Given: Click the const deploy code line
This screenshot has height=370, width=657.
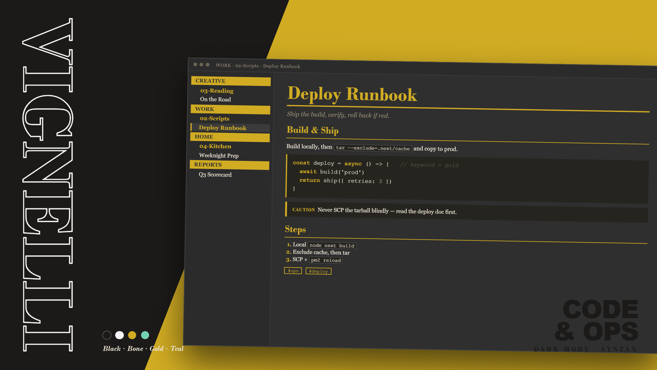Looking at the screenshot, I should pos(341,163).
